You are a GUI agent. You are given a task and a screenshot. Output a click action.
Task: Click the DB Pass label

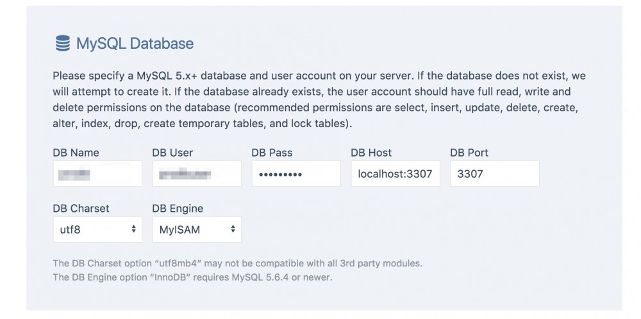coord(272,153)
